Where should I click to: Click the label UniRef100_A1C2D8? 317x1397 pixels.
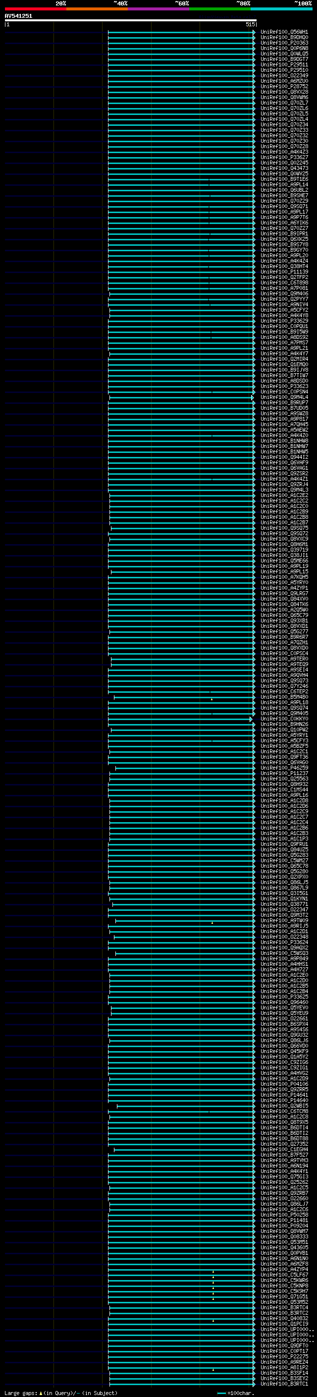(x=284, y=800)
